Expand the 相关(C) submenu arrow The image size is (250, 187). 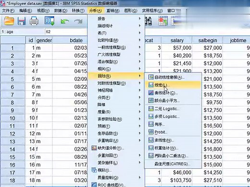pyautogui.click(x=140, y=69)
